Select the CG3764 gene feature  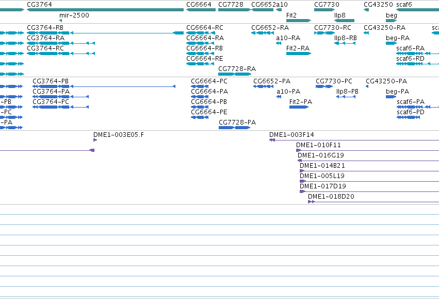point(105,10)
